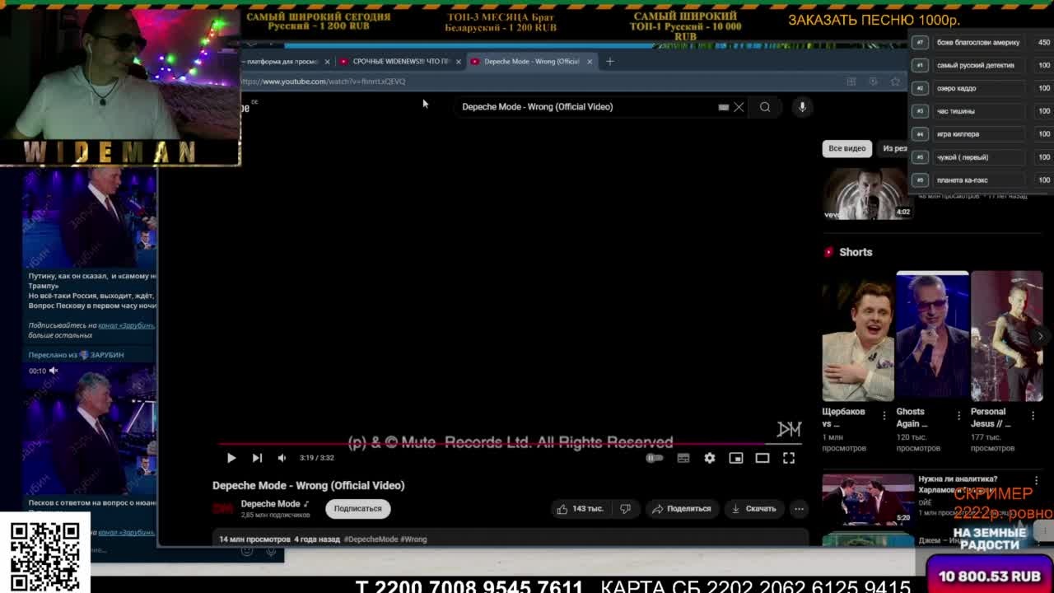Image resolution: width=1054 pixels, height=593 pixels.
Task: Subscribe with the Подписаться button
Action: 357,509
